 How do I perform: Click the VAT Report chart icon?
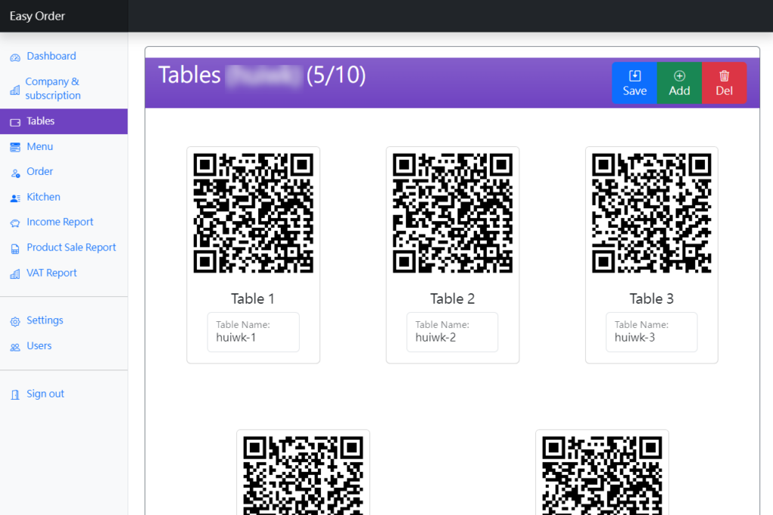coord(15,274)
